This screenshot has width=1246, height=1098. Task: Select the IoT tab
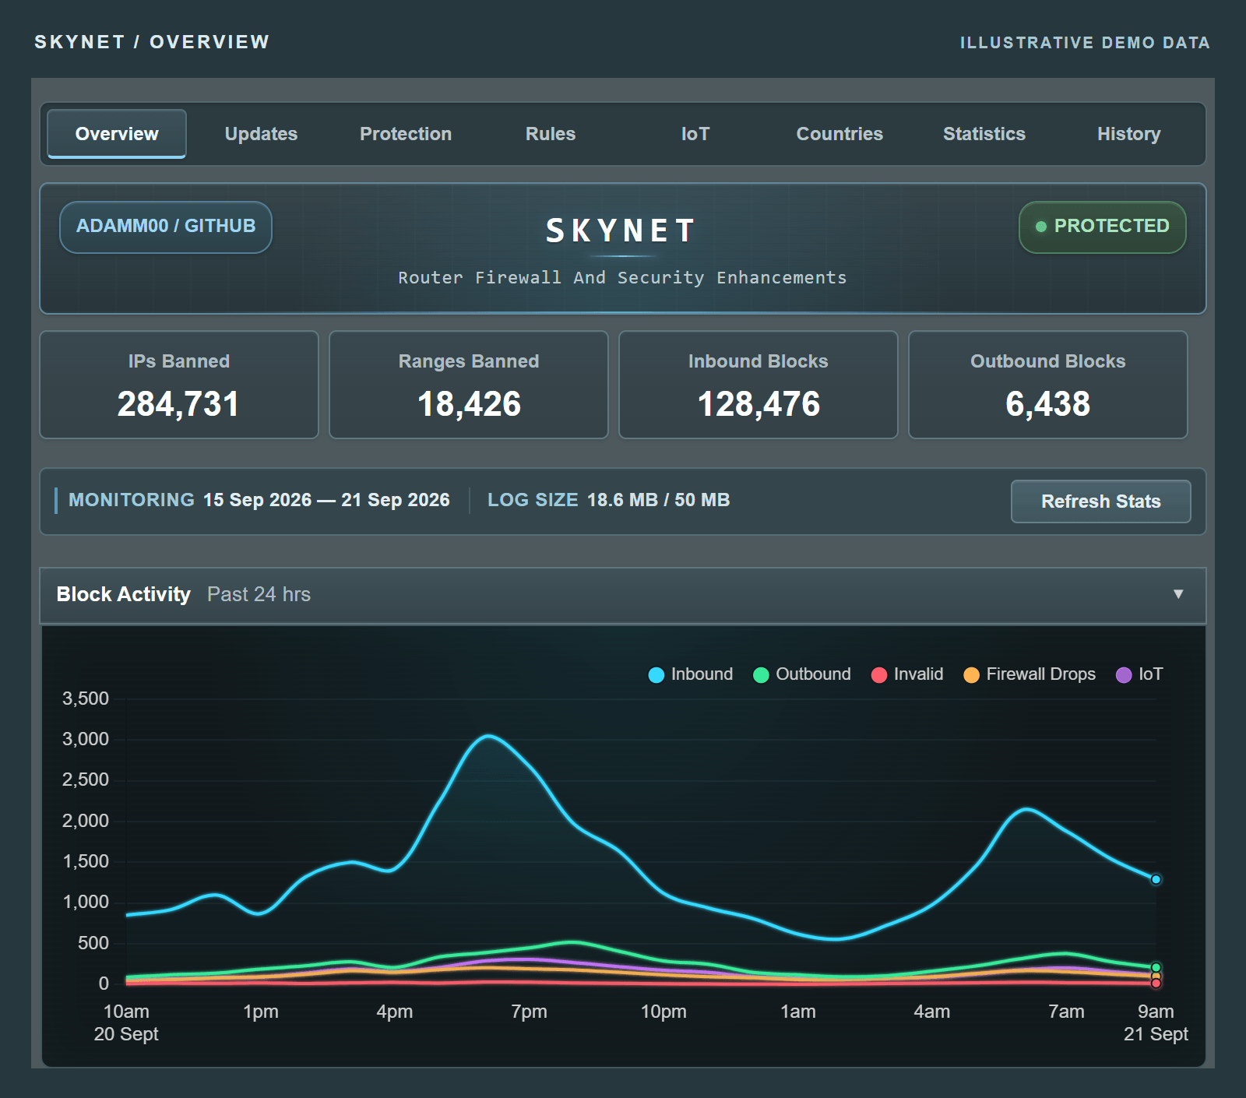(x=695, y=134)
